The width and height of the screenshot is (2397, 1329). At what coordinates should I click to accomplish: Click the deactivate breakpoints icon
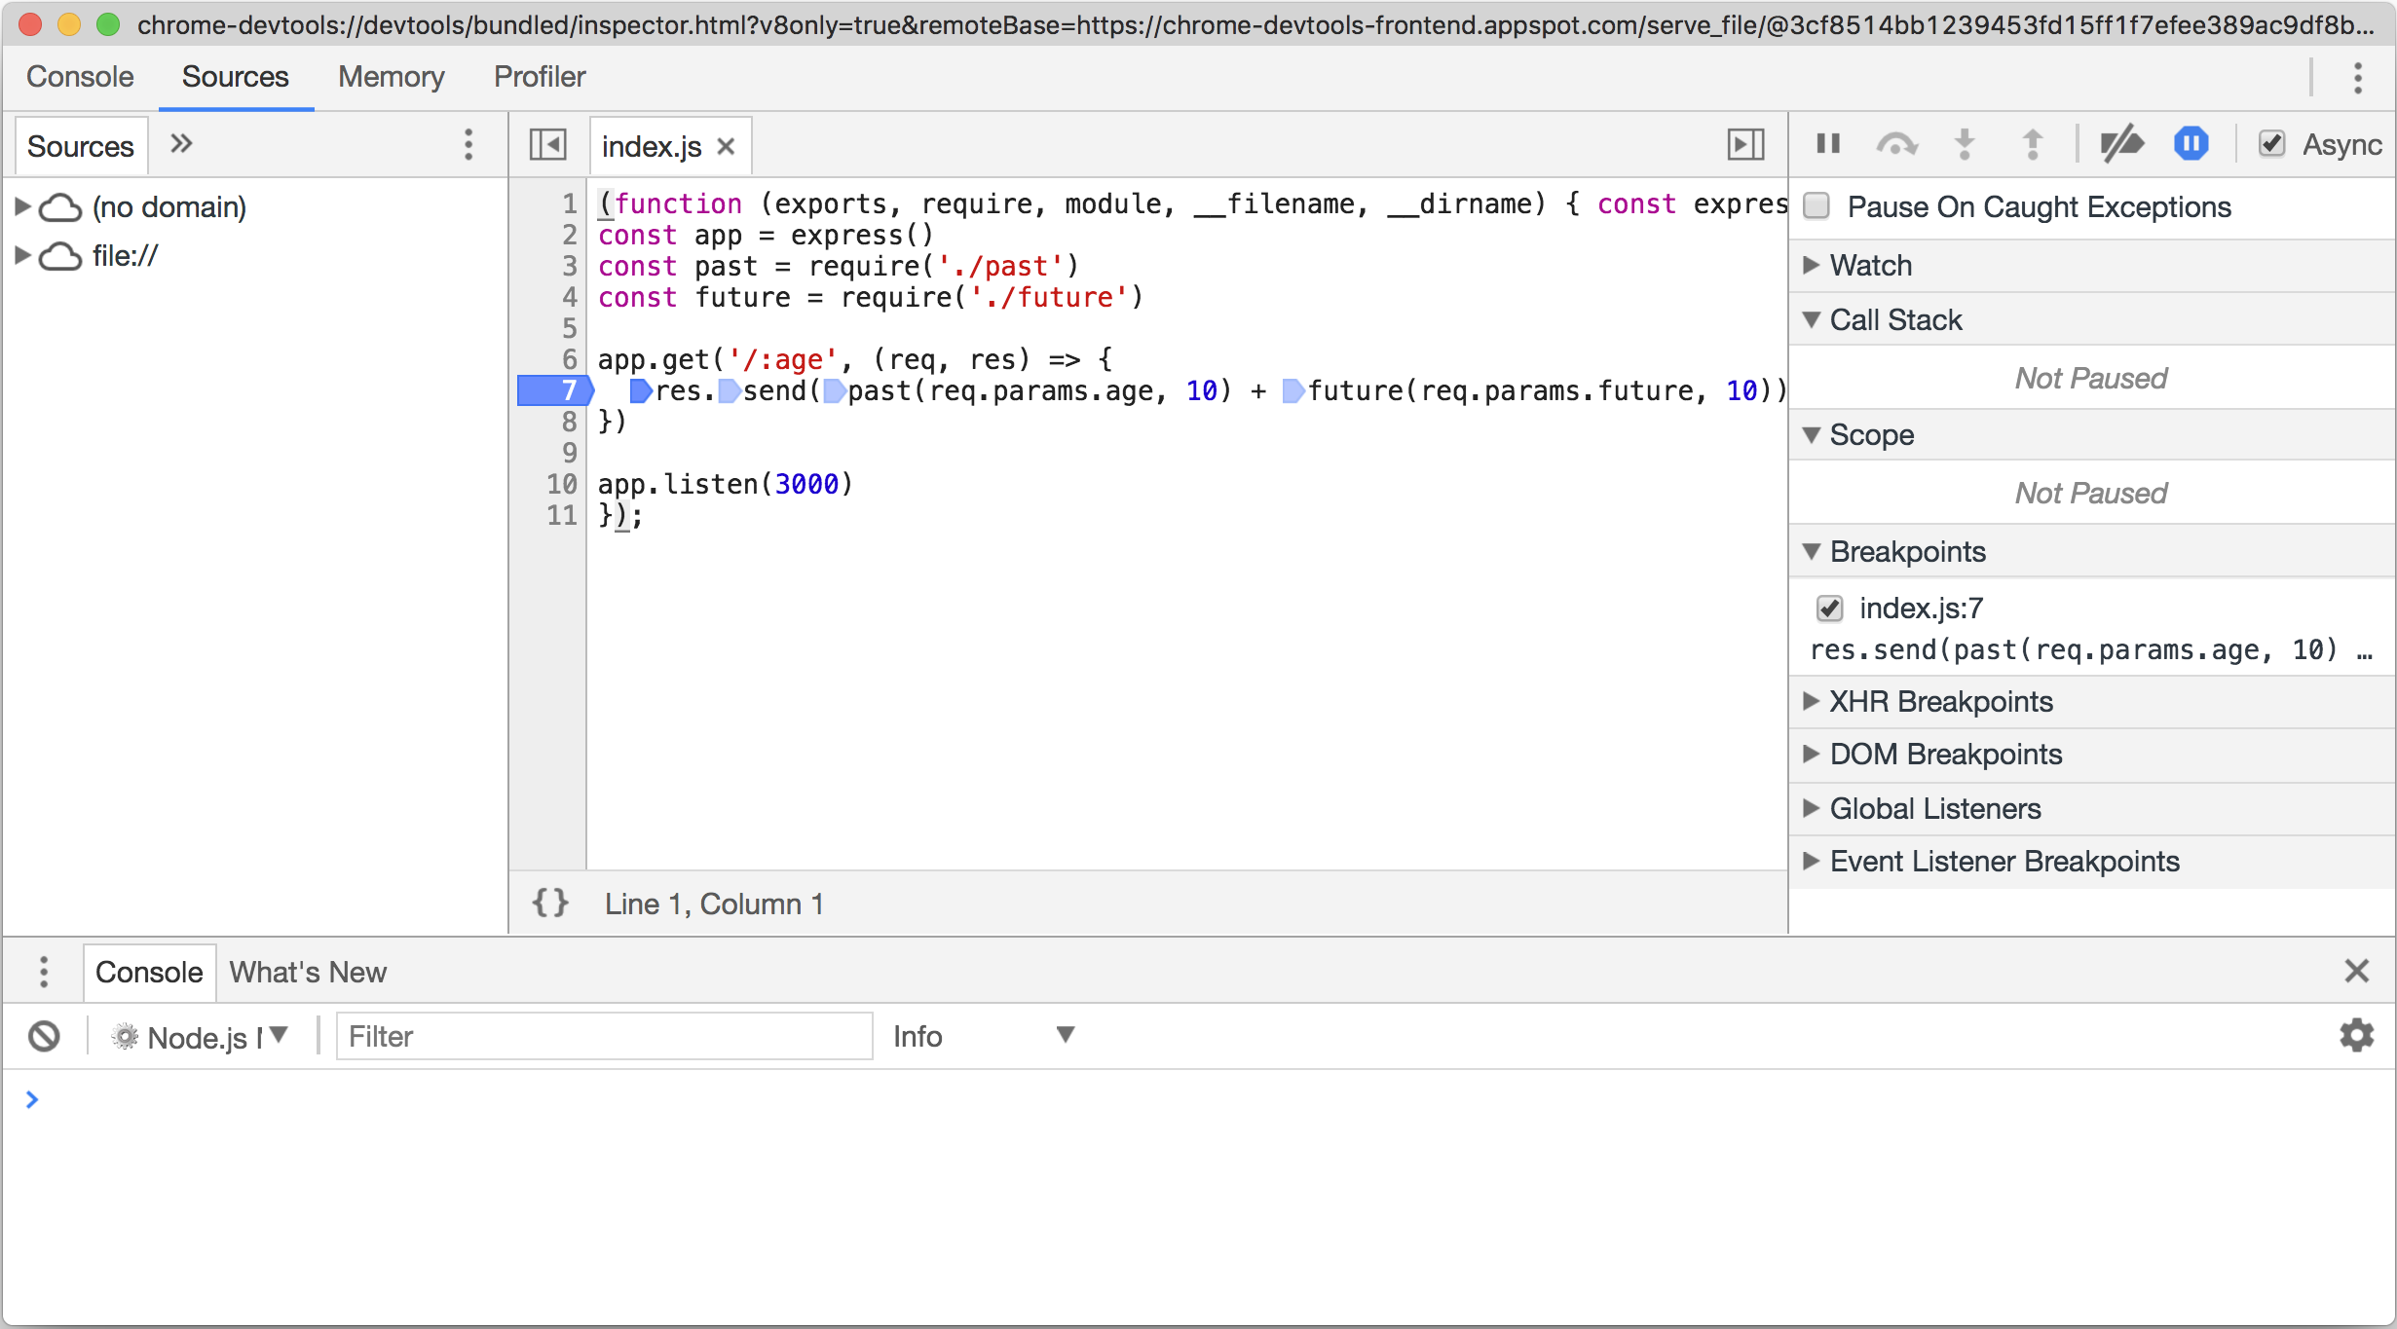coord(2121,144)
